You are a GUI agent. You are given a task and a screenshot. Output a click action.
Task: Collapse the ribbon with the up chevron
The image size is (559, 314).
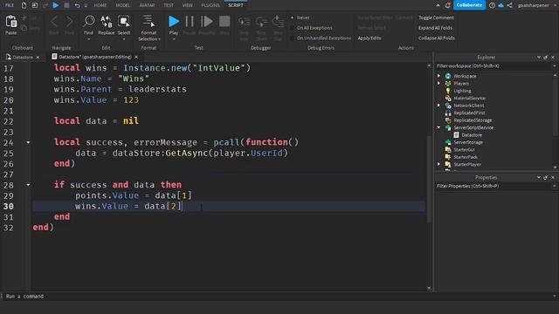[438, 5]
